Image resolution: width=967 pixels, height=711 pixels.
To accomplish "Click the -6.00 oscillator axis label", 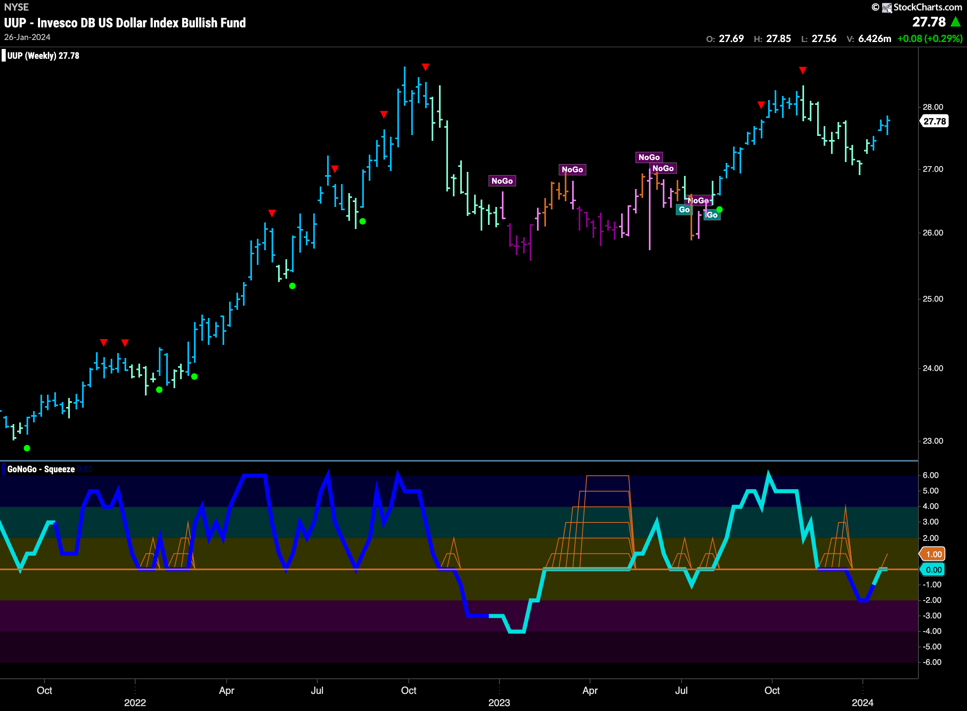I will click(x=932, y=662).
